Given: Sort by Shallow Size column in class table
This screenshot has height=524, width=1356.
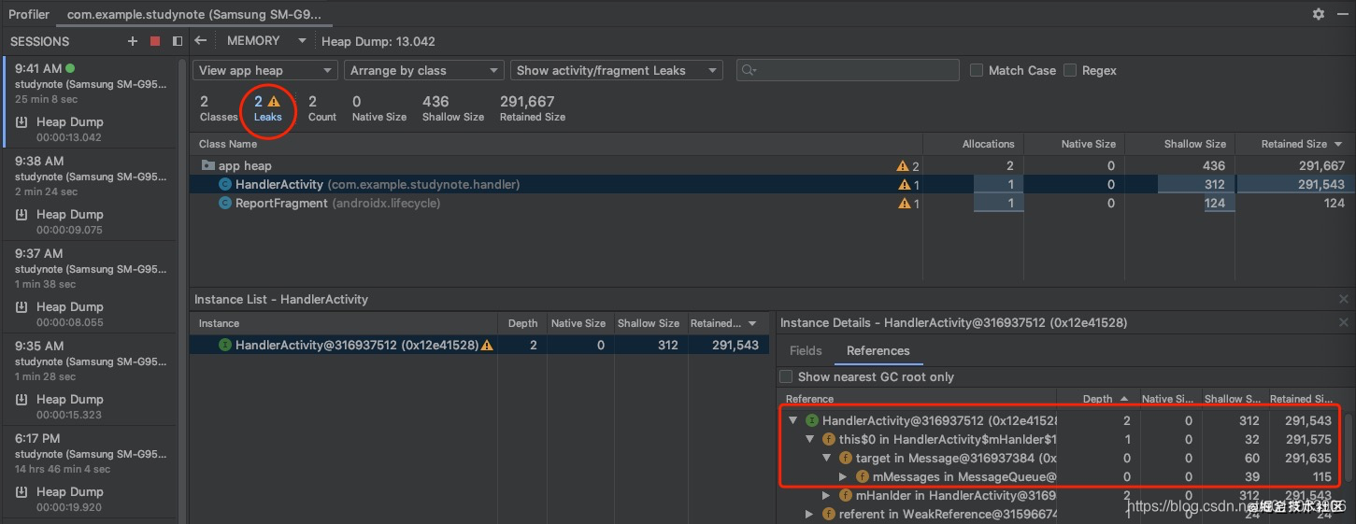Looking at the screenshot, I should 1179,144.
